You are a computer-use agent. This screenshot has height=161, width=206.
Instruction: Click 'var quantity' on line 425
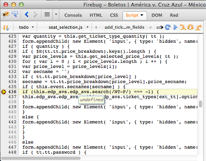[x=39, y=36]
